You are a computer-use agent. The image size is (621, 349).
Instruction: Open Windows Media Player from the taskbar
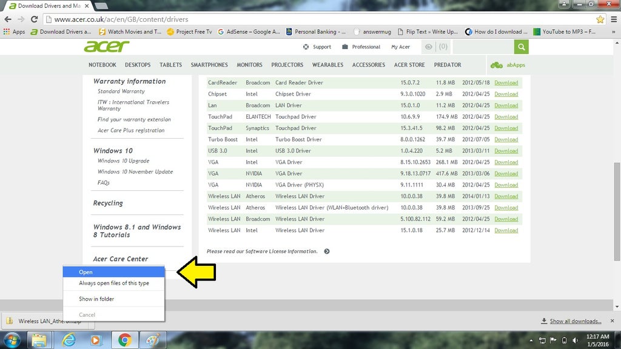click(95, 341)
